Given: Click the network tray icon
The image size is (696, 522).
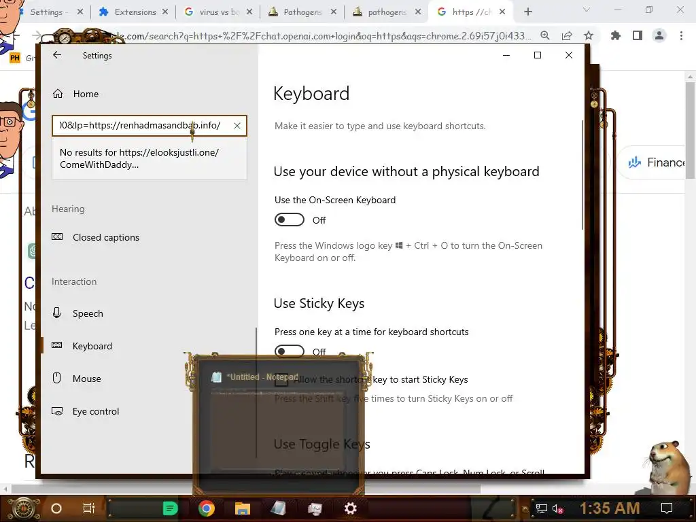Looking at the screenshot, I should [x=542, y=508].
